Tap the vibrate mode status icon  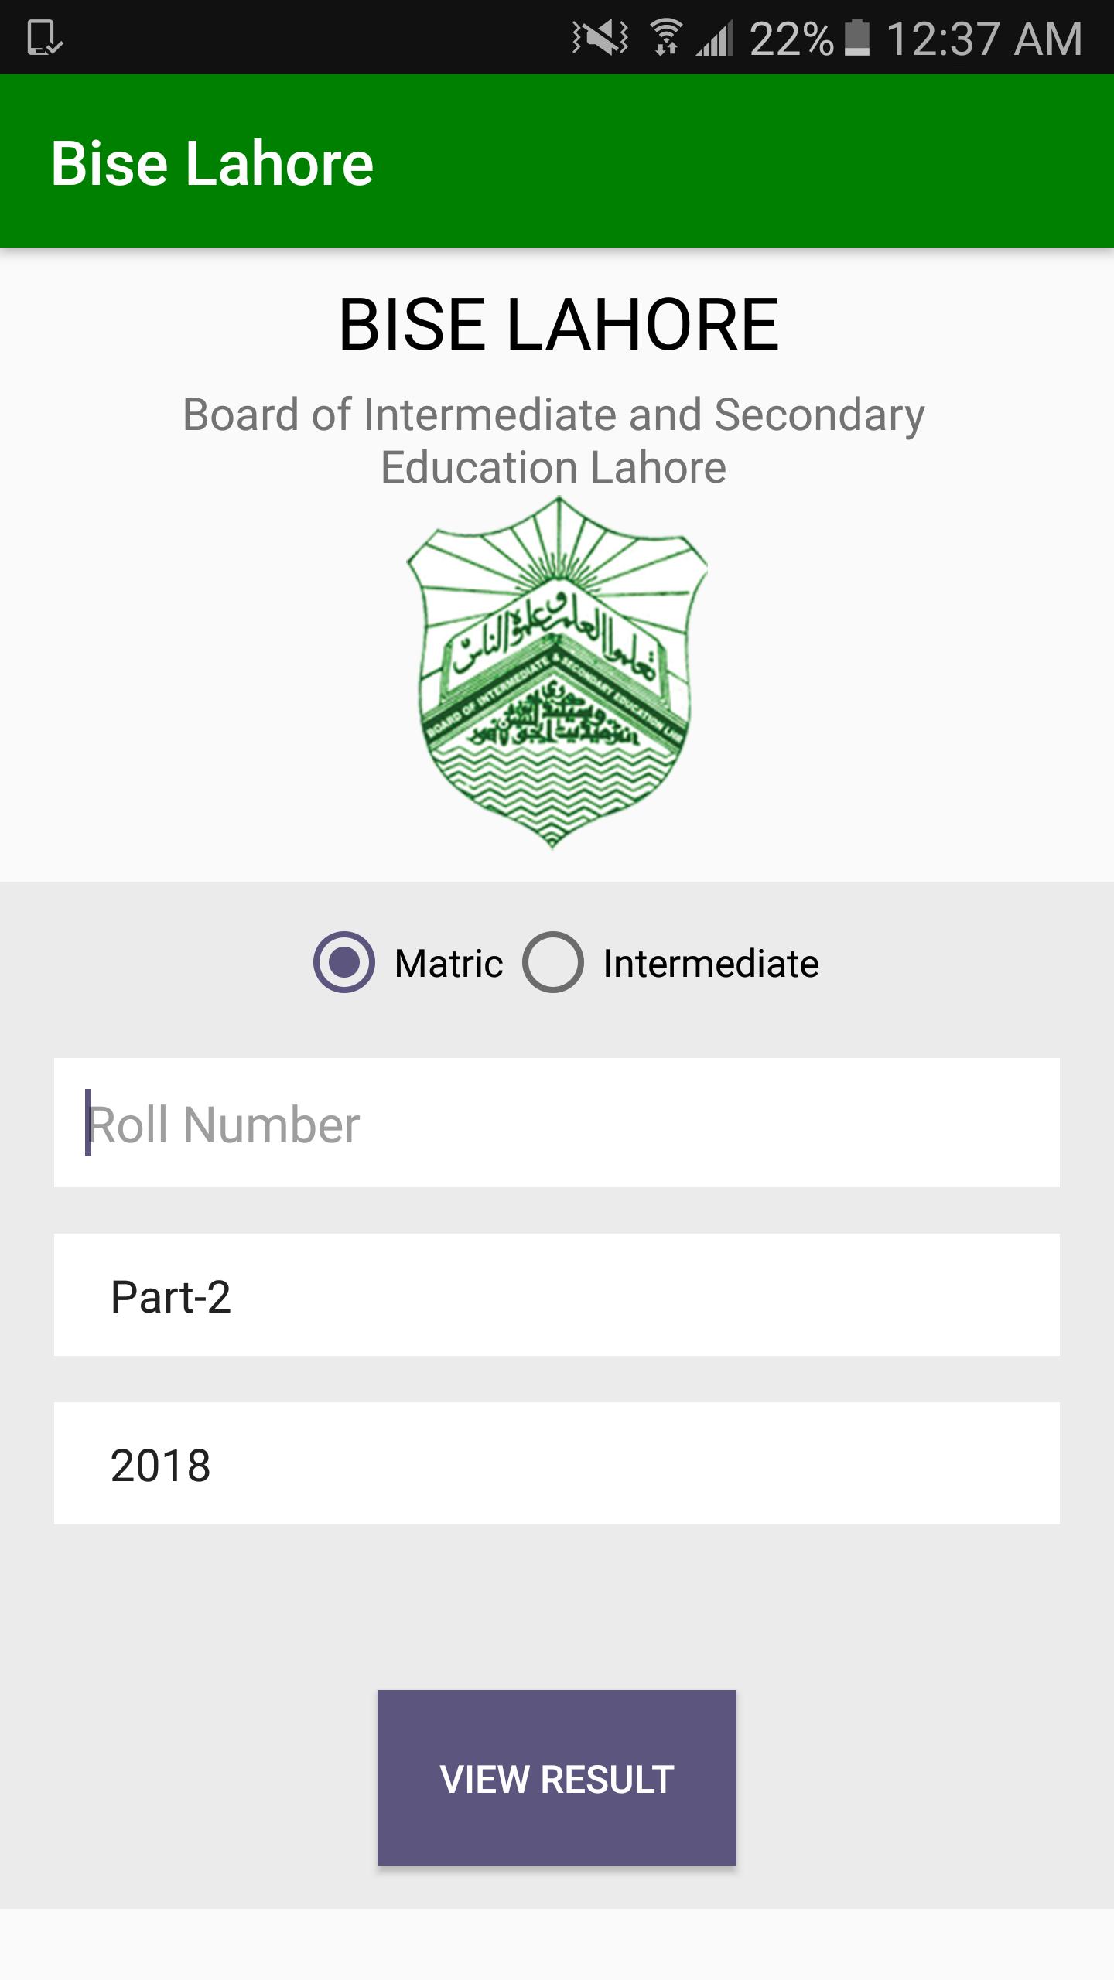tap(600, 38)
